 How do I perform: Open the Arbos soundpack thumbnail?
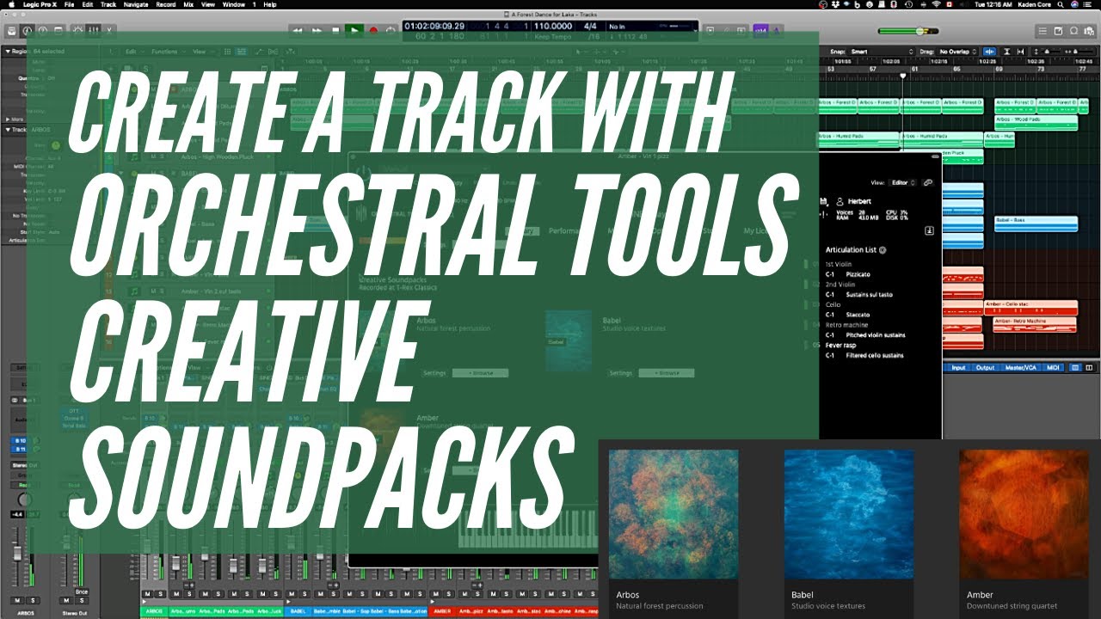click(674, 514)
